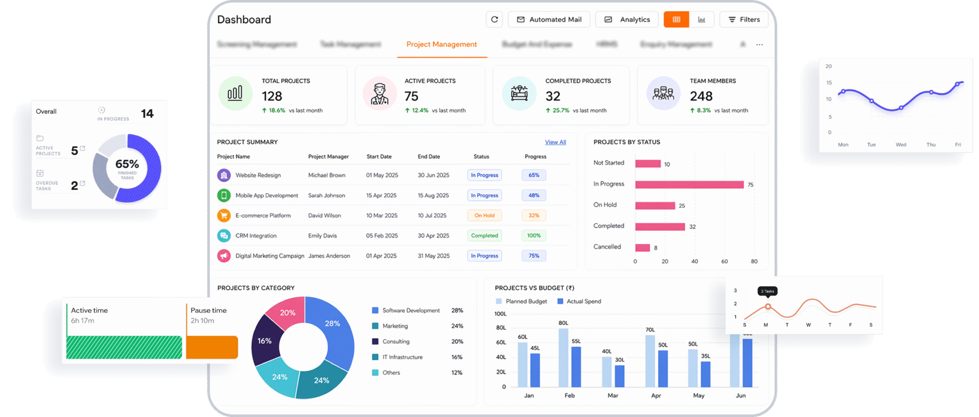The width and height of the screenshot is (979, 417).
Task: Click the Cancelled bar in status chart
Action: coord(642,248)
